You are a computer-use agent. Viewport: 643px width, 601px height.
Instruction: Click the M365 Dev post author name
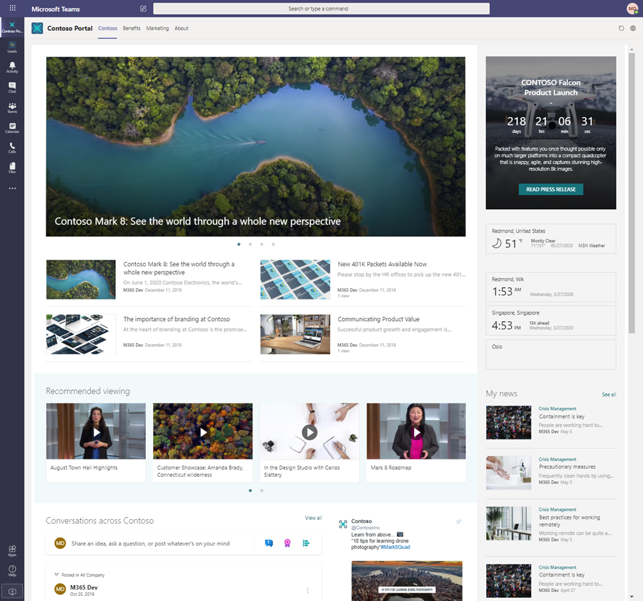84,587
